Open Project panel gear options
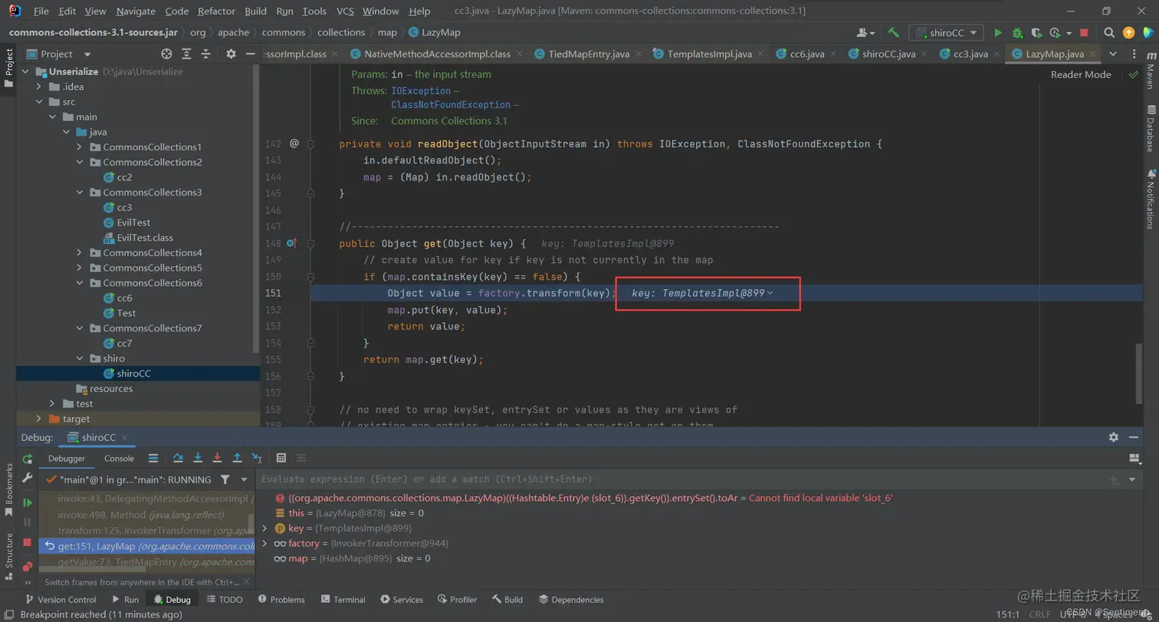Image resolution: width=1159 pixels, height=622 pixels. click(231, 54)
